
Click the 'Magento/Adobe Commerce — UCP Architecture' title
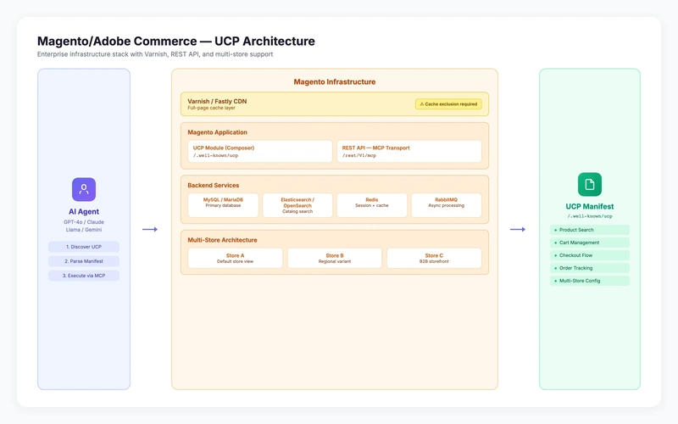pos(176,41)
